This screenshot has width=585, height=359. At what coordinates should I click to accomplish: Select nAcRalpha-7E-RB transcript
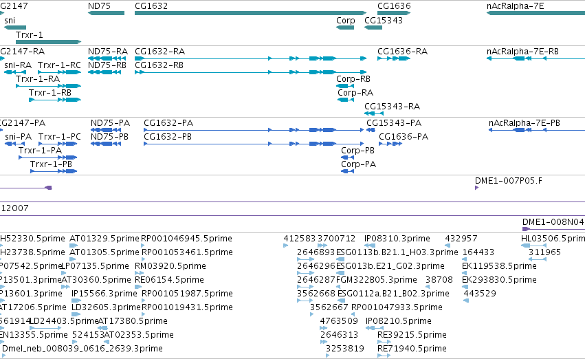point(536,58)
